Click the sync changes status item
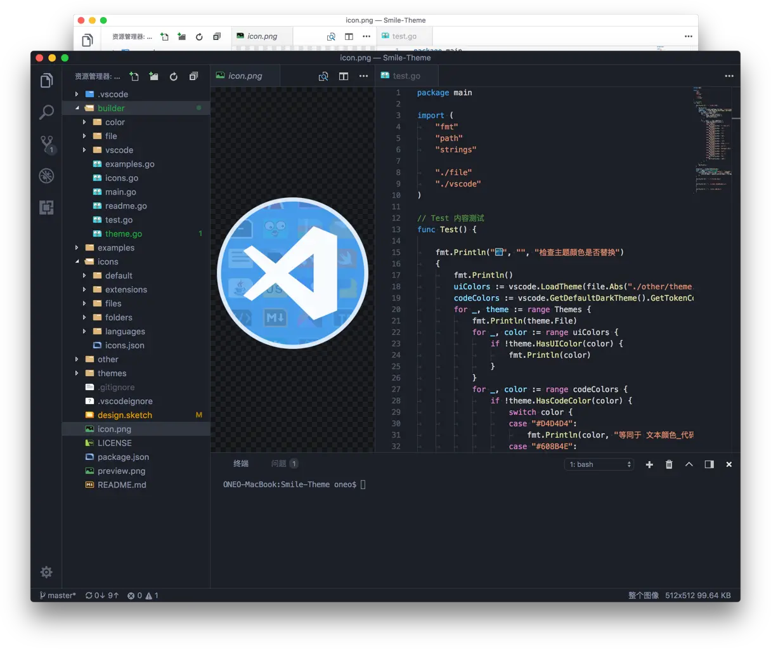 102,596
